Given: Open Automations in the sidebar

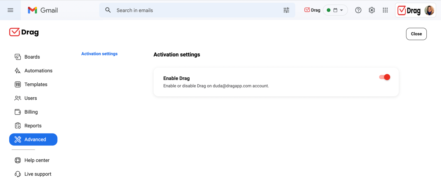Looking at the screenshot, I should point(33,71).
